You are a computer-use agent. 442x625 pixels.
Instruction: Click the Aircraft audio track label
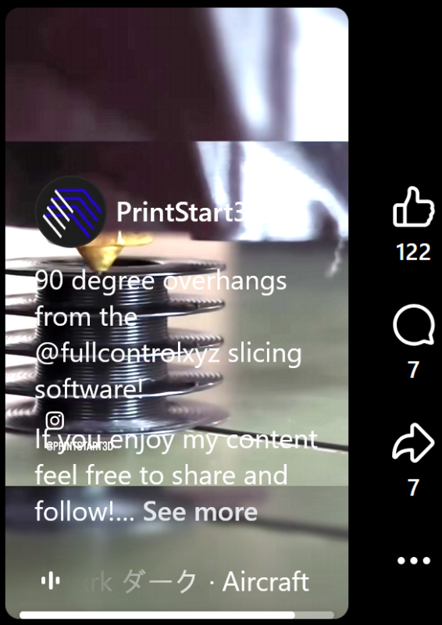266,581
